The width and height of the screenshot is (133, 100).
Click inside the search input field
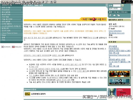pos(117,5)
